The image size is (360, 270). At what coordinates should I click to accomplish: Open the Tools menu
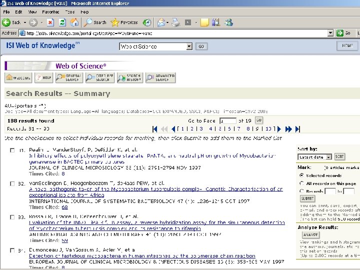click(70, 12)
